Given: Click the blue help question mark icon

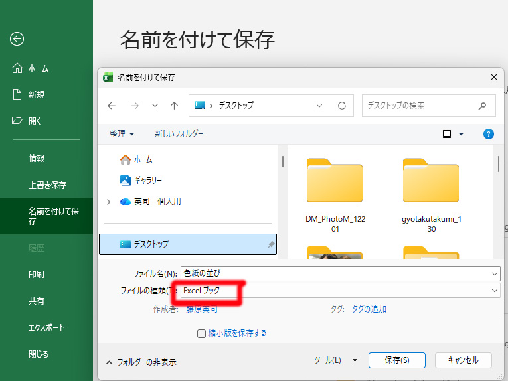Looking at the screenshot, I should click(x=489, y=134).
